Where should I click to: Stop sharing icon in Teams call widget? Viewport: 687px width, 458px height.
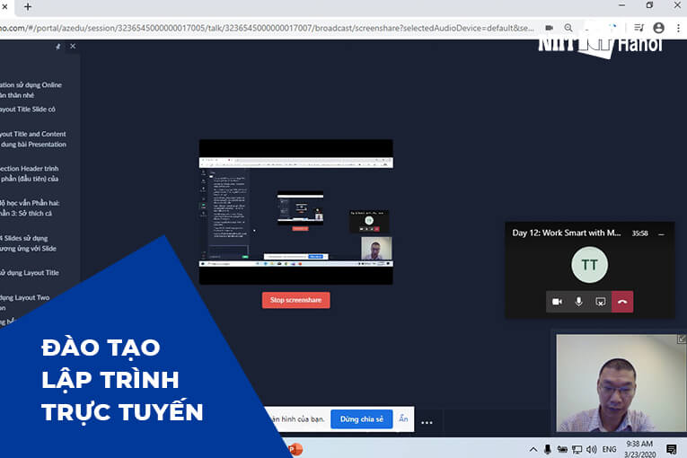600,302
